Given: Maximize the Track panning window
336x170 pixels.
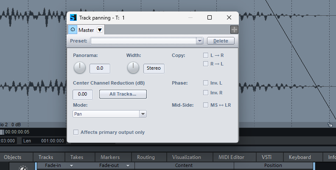Looking at the screenshot, I should pos(210,17).
